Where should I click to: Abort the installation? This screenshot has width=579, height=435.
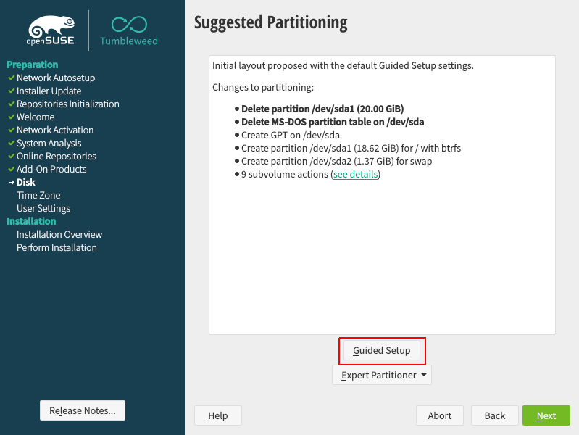(x=440, y=415)
